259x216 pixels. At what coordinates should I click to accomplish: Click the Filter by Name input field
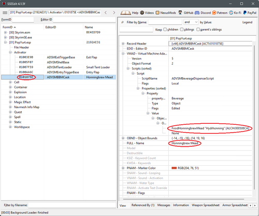point(165,22)
